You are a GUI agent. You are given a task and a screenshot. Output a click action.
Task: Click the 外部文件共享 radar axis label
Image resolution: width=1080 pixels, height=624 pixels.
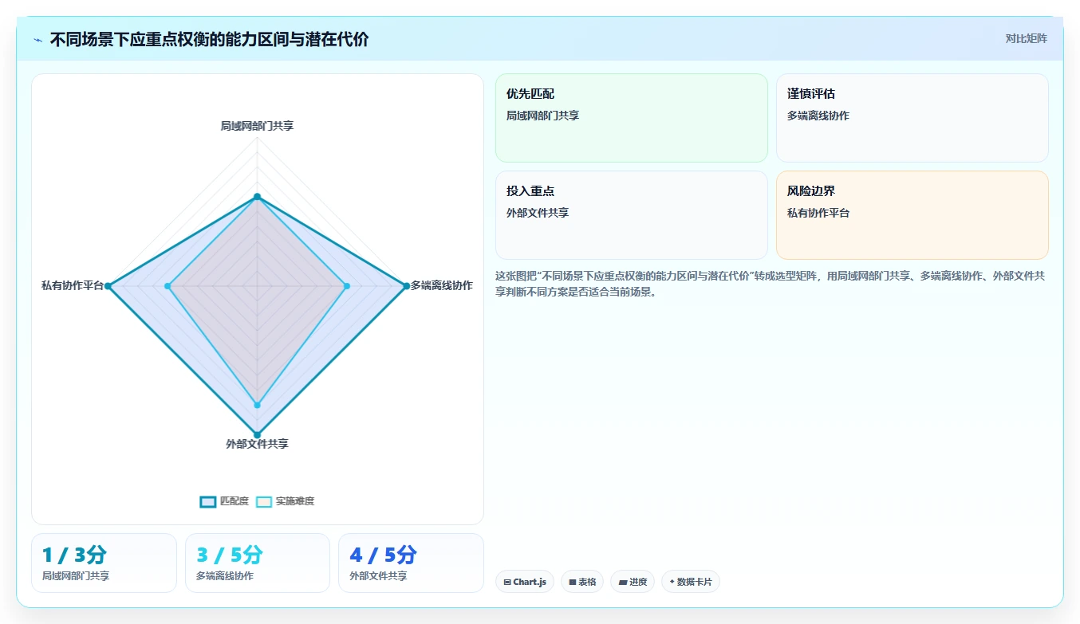coord(257,444)
